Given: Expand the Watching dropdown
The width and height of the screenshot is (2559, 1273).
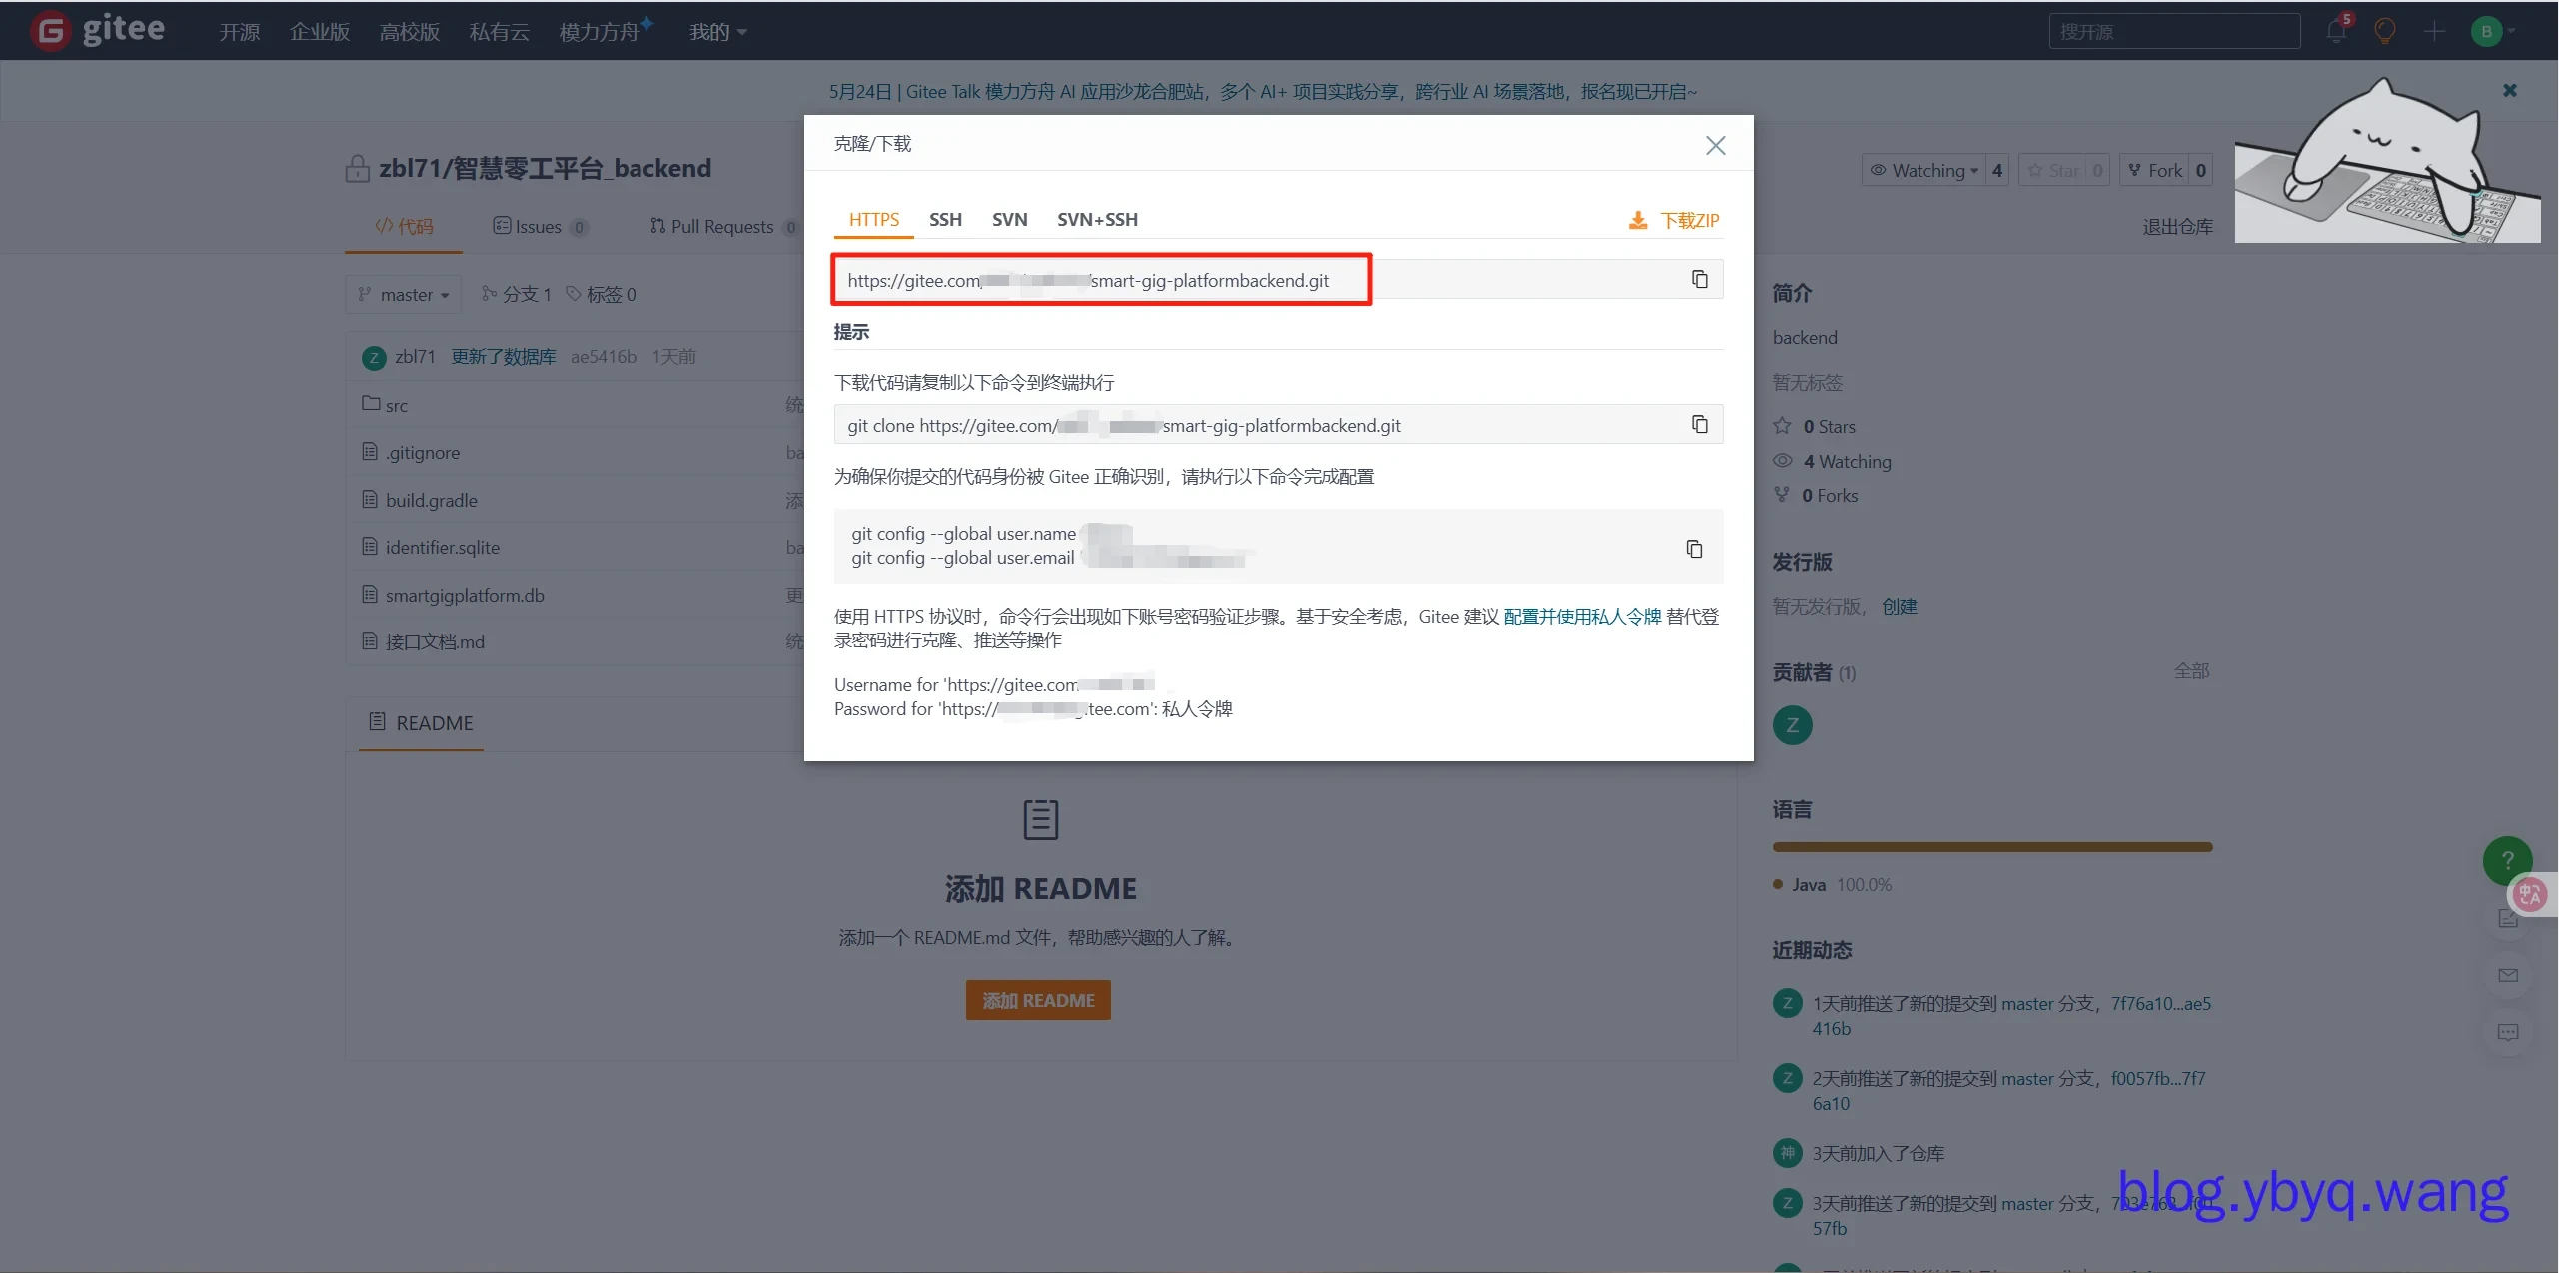Looking at the screenshot, I should [x=1924, y=170].
